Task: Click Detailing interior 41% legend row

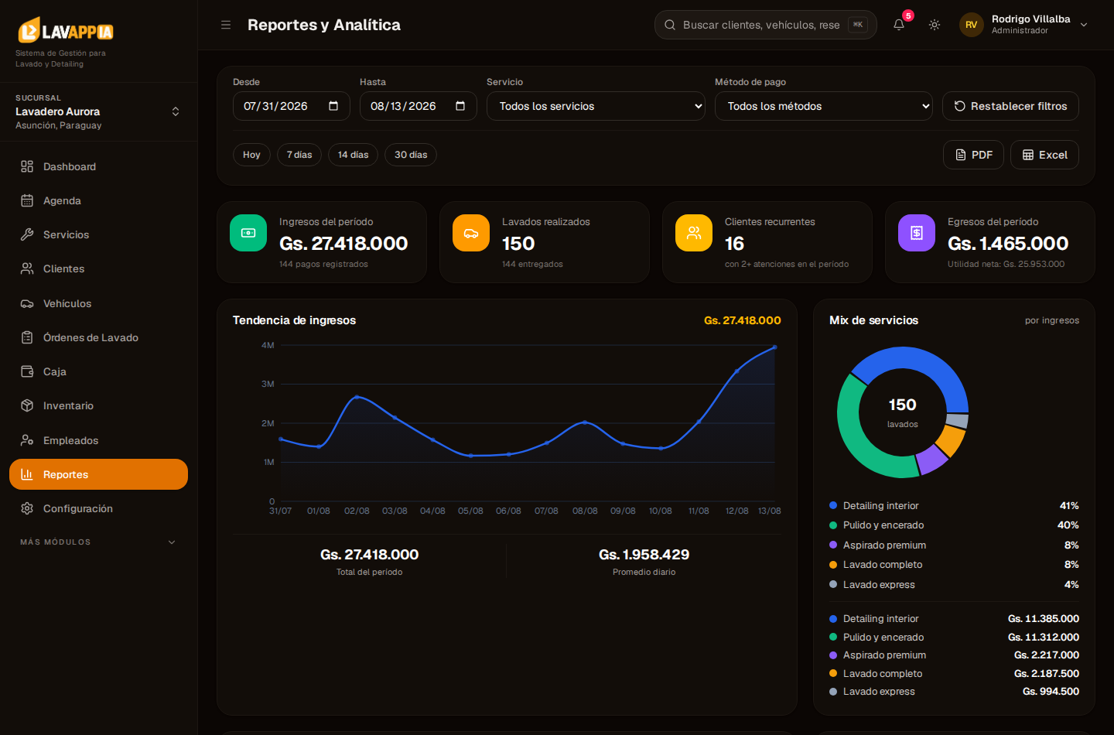Action: tap(954, 505)
